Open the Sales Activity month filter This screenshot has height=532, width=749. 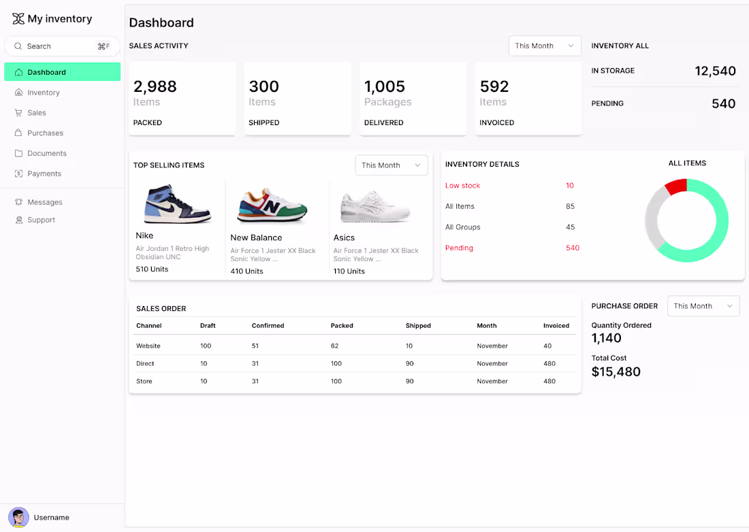544,46
